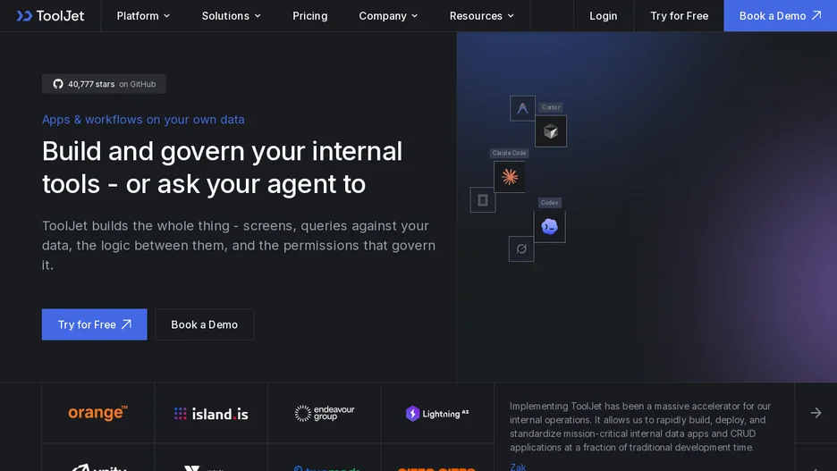Click the 'Apps & workflows on your own data' tagline
This screenshot has height=471, width=837.
(143, 120)
